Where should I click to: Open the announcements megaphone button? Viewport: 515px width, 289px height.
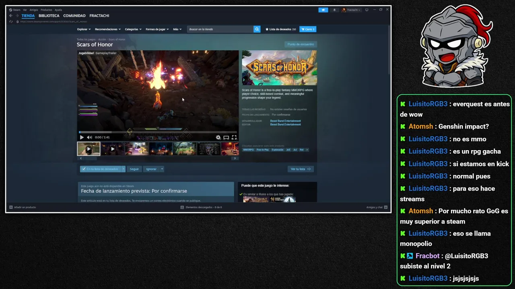click(x=323, y=10)
